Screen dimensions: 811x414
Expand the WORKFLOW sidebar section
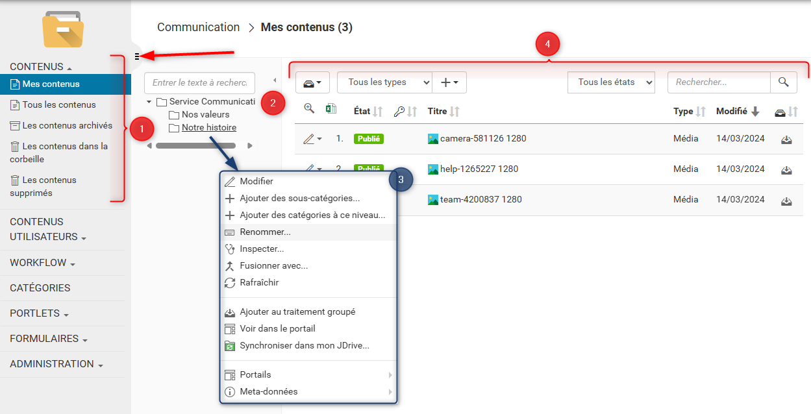pos(43,263)
